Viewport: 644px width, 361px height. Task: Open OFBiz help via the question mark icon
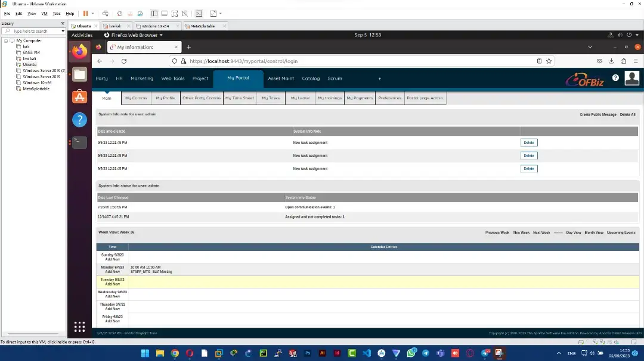click(x=616, y=78)
